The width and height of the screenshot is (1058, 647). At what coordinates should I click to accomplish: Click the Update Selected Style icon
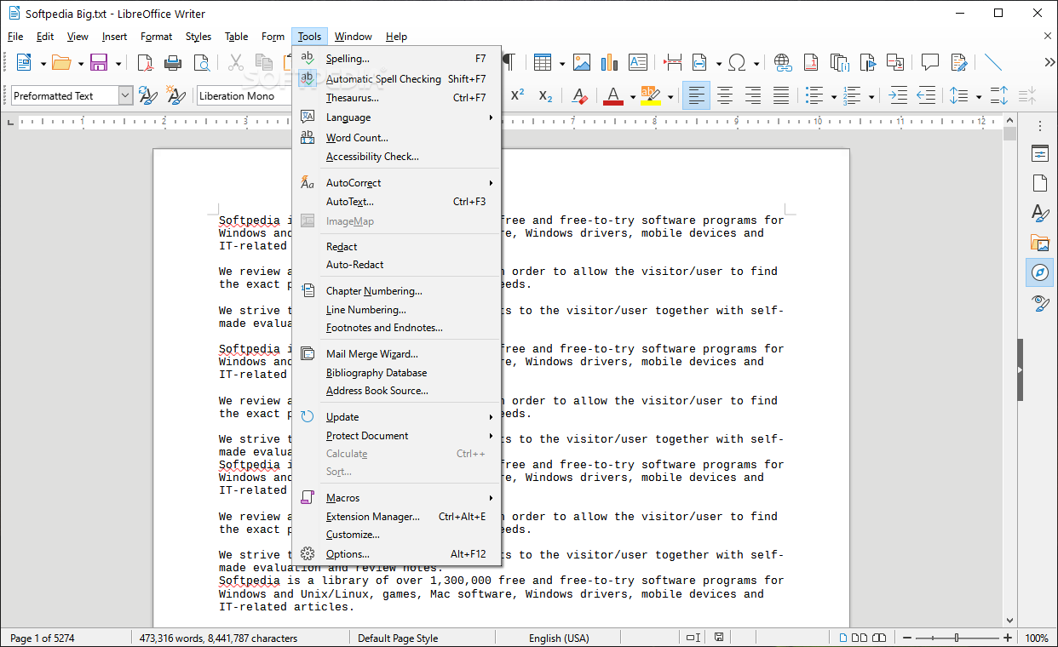[148, 95]
